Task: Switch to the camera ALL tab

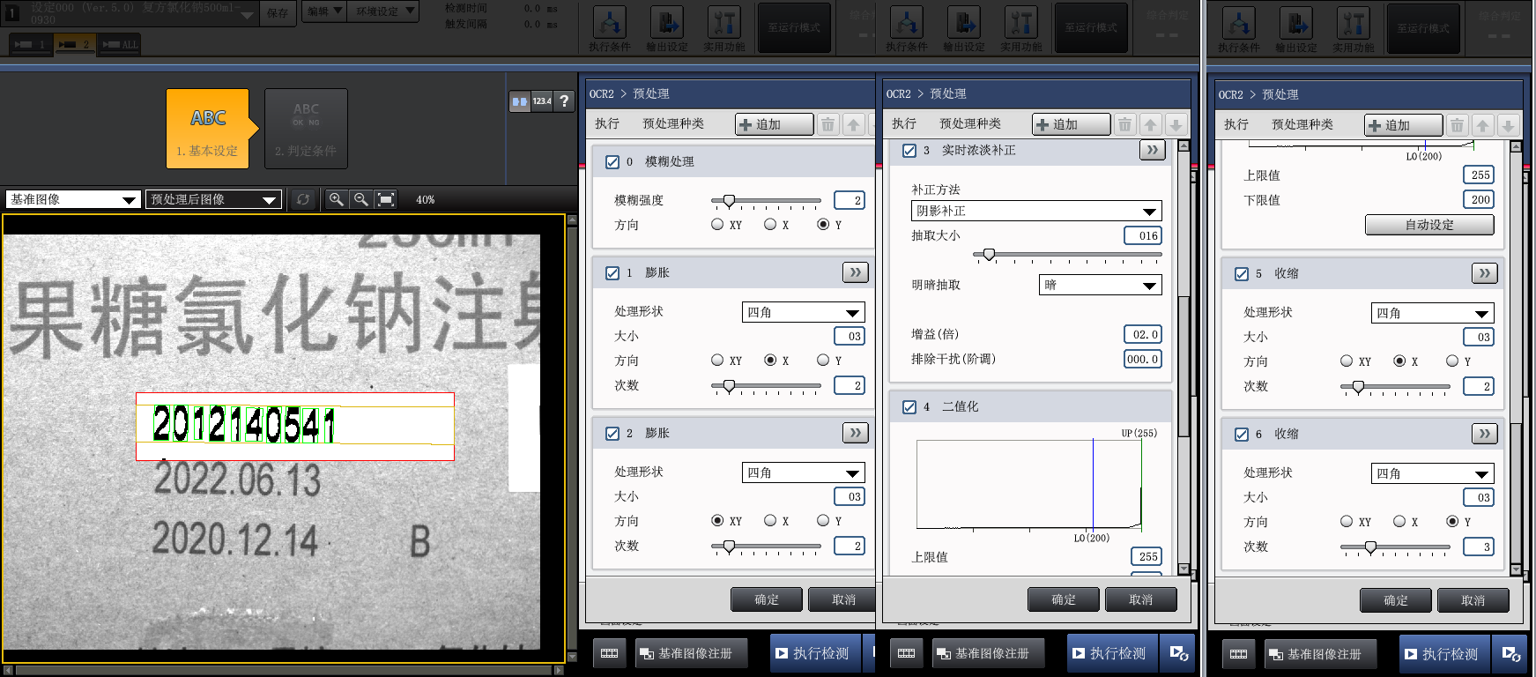Action: coord(120,44)
